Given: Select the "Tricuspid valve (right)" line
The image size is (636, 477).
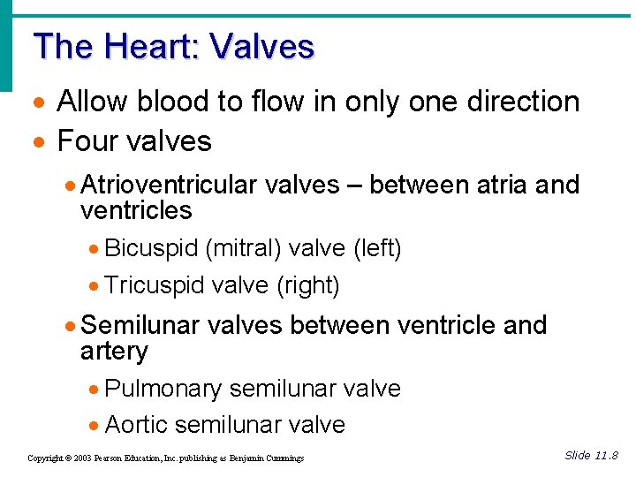Looking at the screenshot, I should (x=222, y=285).
